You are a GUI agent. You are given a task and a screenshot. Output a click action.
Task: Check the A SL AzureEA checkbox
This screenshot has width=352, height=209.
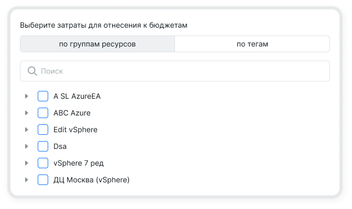(x=43, y=96)
